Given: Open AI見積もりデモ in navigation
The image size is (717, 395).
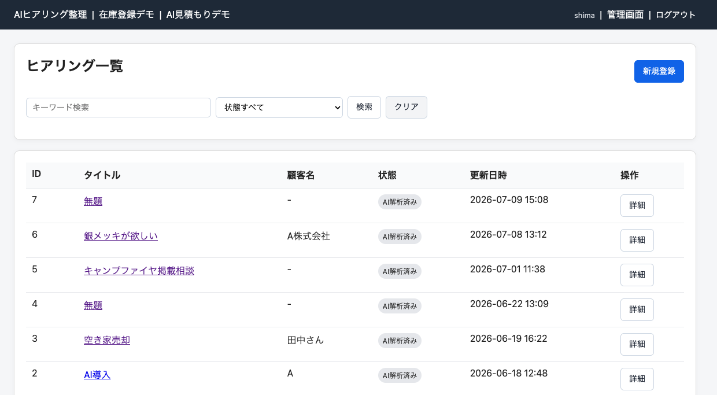Looking at the screenshot, I should tap(198, 14).
